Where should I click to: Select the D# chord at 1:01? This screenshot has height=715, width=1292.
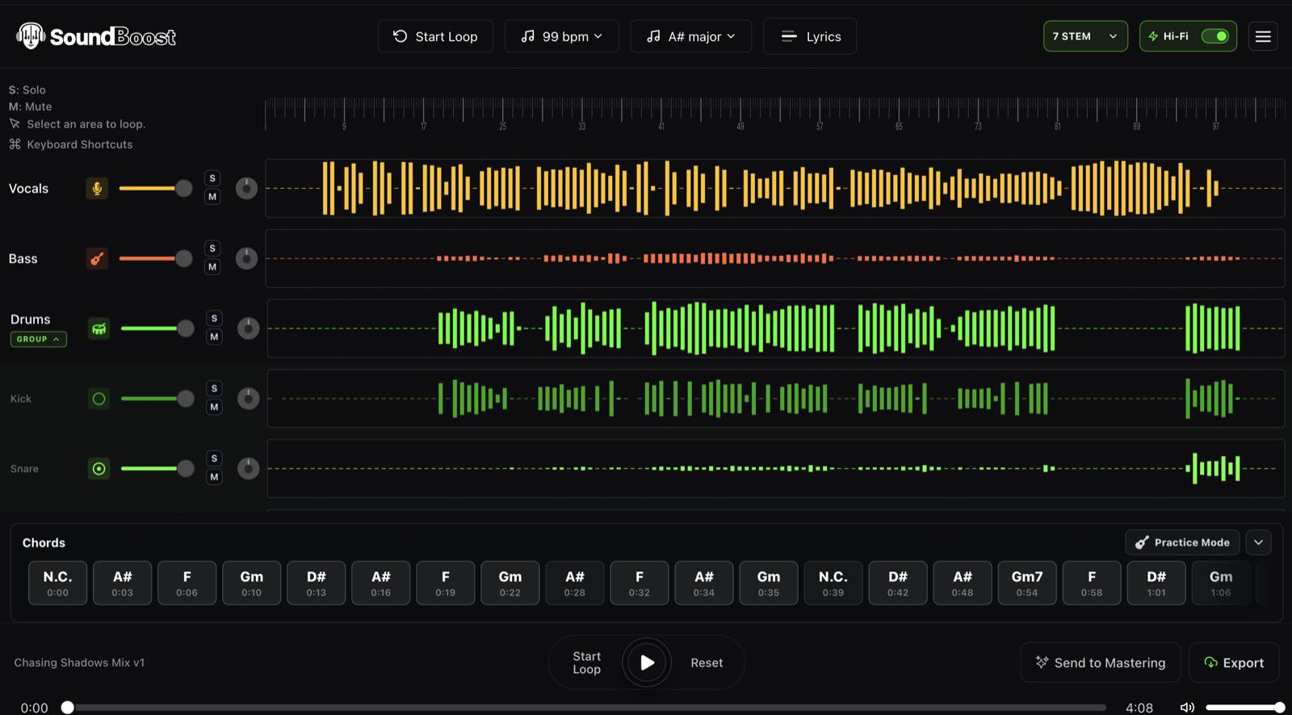[1156, 583]
